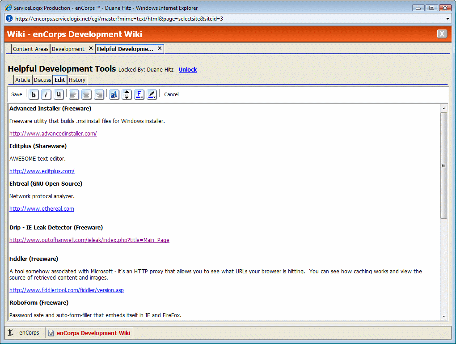Click the editor scrollbar up arrow

click(444, 108)
